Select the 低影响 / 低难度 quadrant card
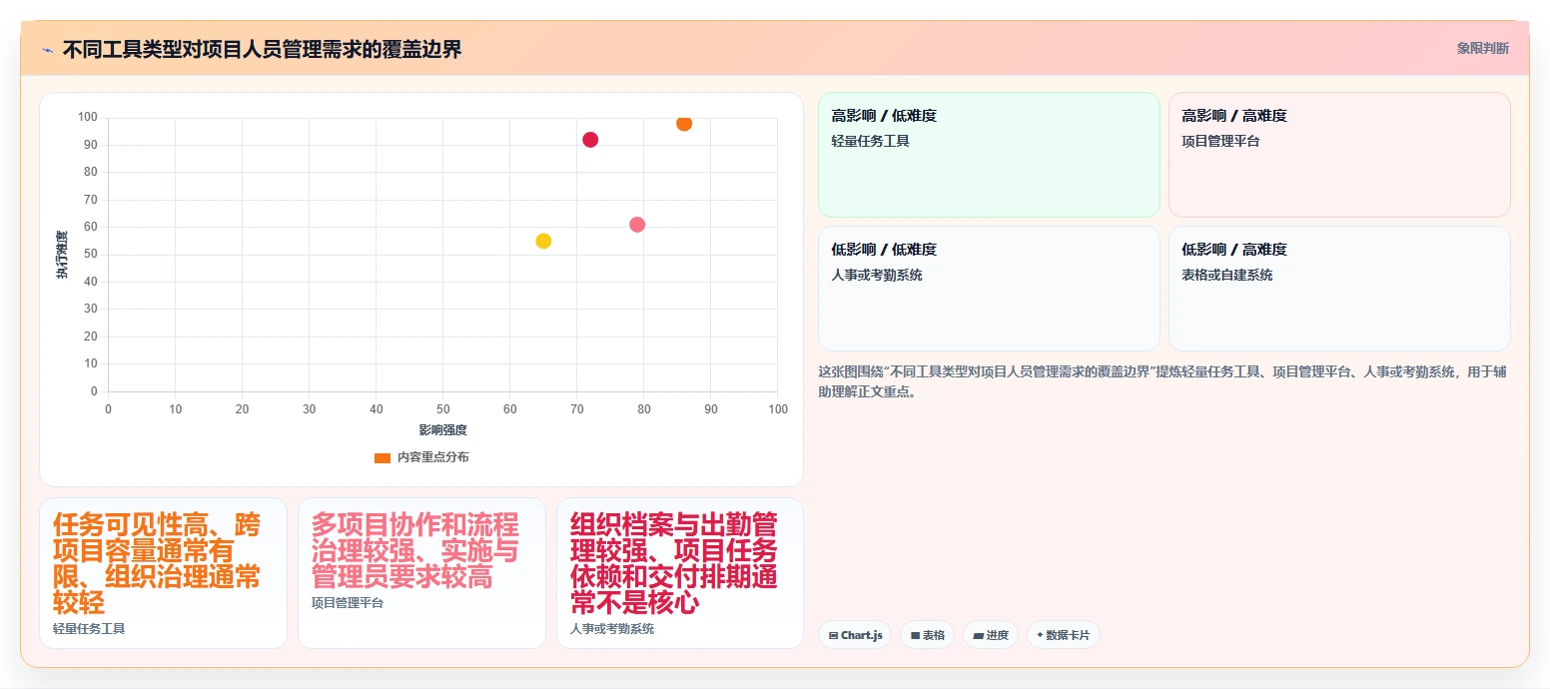 coord(989,289)
